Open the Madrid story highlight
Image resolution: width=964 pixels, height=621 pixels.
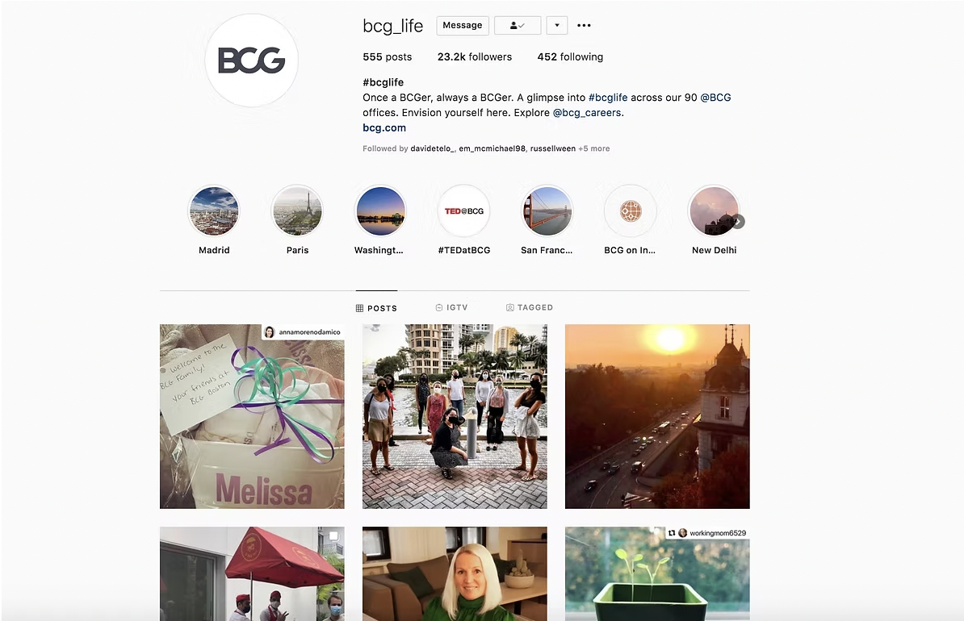click(x=213, y=211)
